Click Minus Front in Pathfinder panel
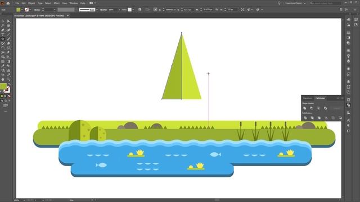The image size is (360, 202). (x=312, y=108)
